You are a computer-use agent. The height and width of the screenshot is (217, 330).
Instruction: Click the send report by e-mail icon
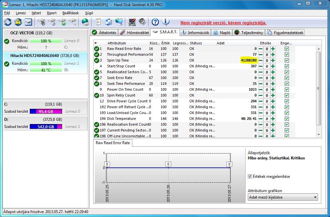(x=108, y=22)
